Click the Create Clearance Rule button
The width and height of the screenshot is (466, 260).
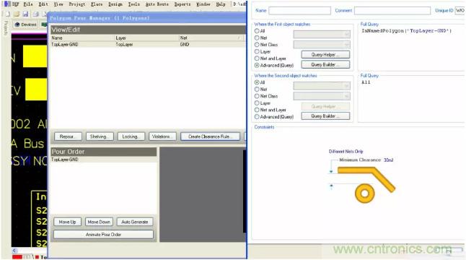click(210, 136)
